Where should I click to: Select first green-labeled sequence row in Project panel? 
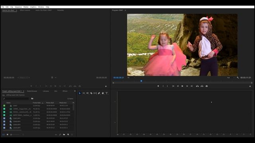(x=37, y=106)
